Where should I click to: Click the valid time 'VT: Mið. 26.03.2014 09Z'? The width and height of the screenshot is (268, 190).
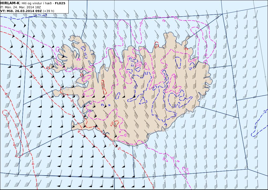[21, 11]
